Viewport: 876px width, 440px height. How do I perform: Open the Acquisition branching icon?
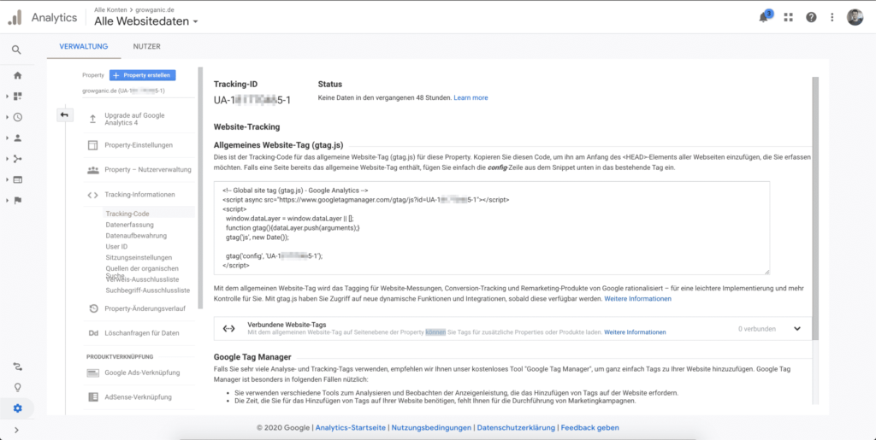pos(17,159)
